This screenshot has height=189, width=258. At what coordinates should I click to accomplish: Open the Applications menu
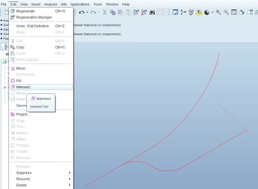point(80,4)
